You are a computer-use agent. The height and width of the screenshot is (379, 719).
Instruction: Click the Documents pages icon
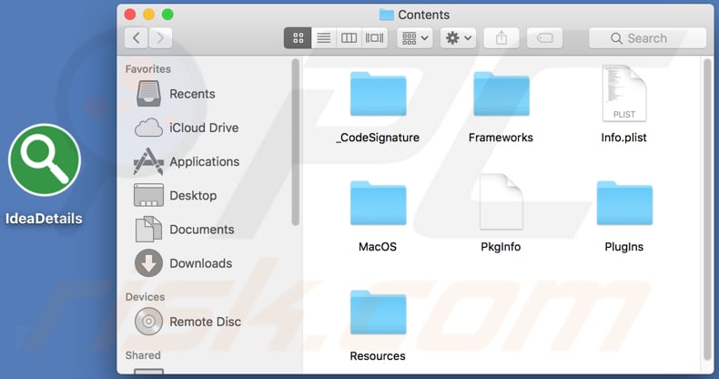(148, 229)
